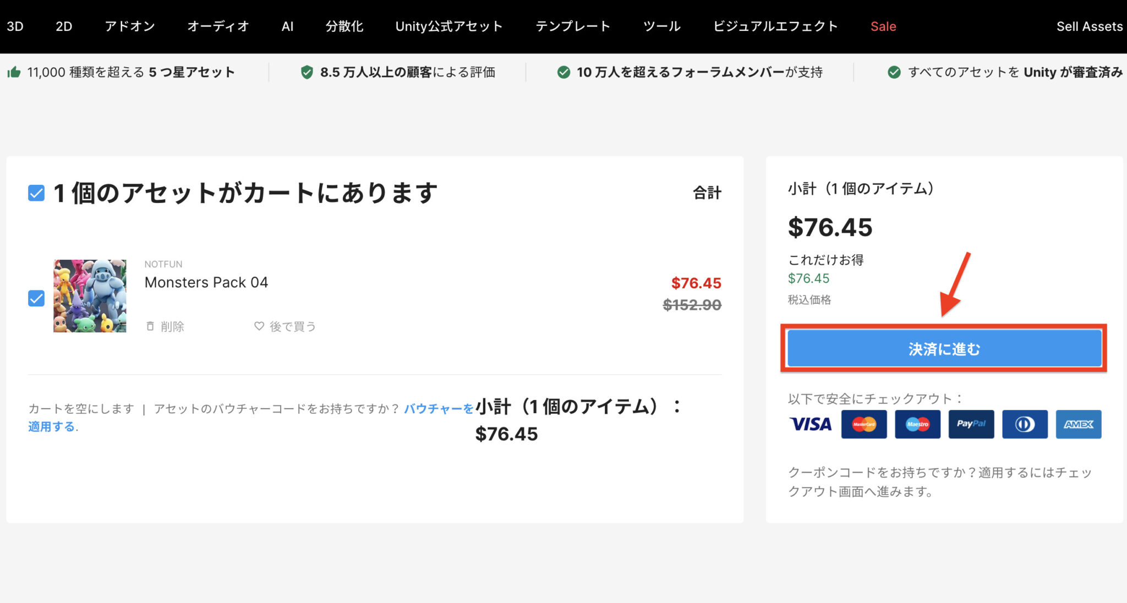The image size is (1127, 603).
Task: Open the オーディオ category menu
Action: click(x=218, y=26)
